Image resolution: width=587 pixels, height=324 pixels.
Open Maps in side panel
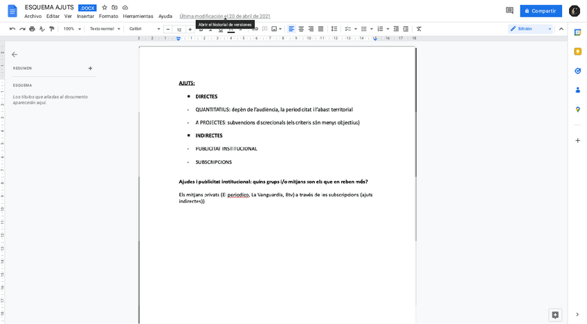(577, 109)
